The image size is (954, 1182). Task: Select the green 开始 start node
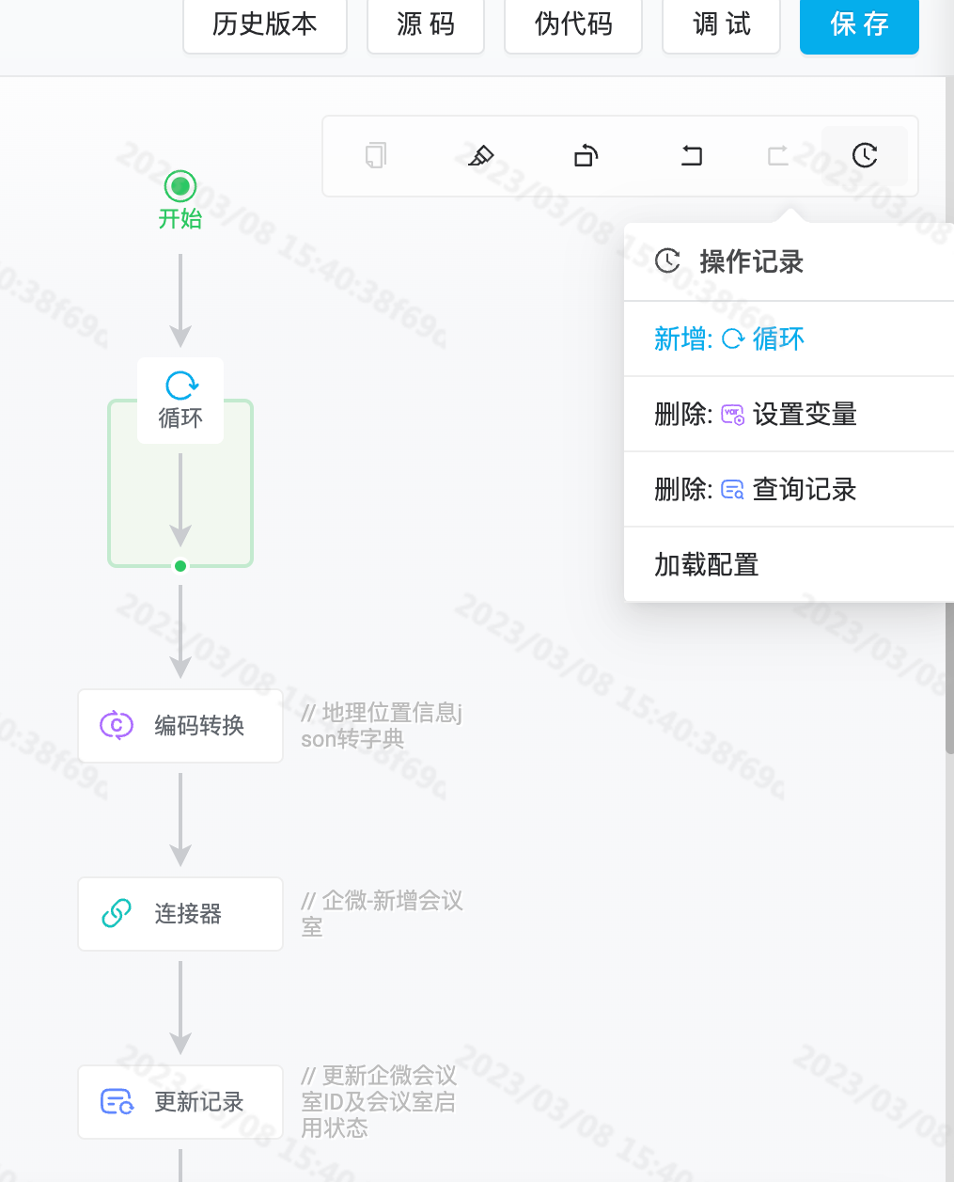pos(180,186)
